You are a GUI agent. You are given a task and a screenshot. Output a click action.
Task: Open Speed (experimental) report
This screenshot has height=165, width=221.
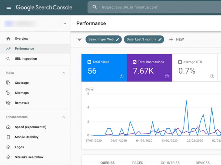(35, 127)
